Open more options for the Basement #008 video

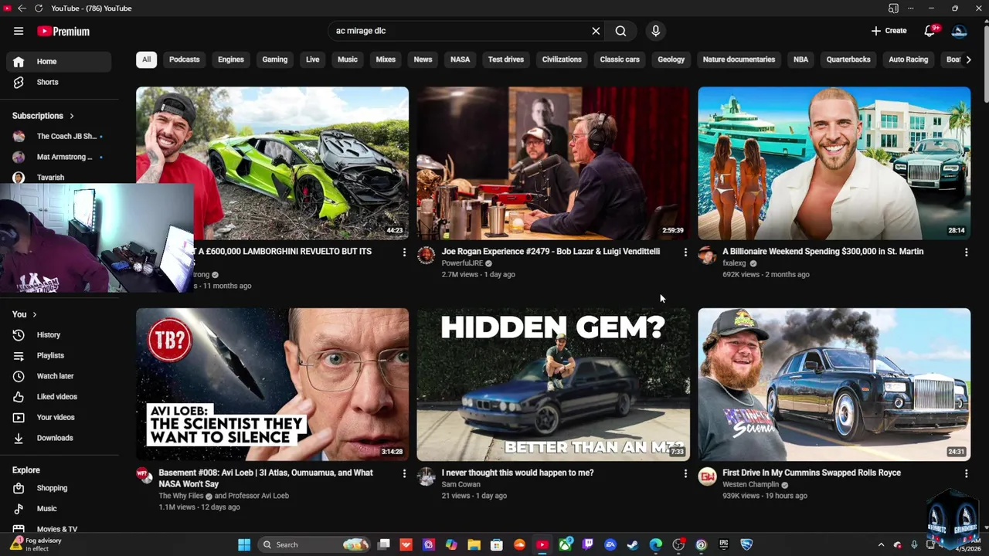coord(404,473)
